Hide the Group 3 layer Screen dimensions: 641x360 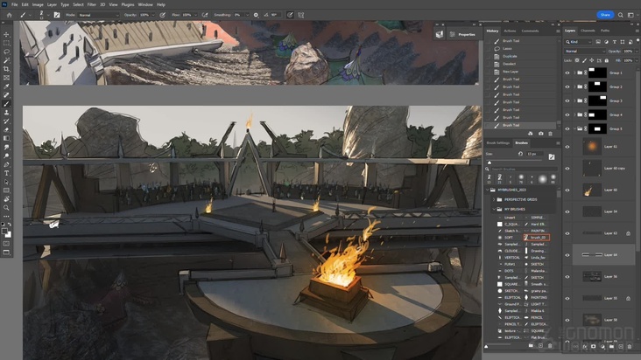pyautogui.click(x=567, y=100)
